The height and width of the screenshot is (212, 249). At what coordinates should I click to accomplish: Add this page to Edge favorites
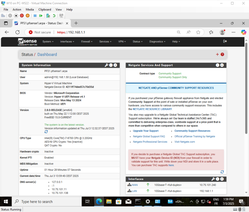click(198, 32)
